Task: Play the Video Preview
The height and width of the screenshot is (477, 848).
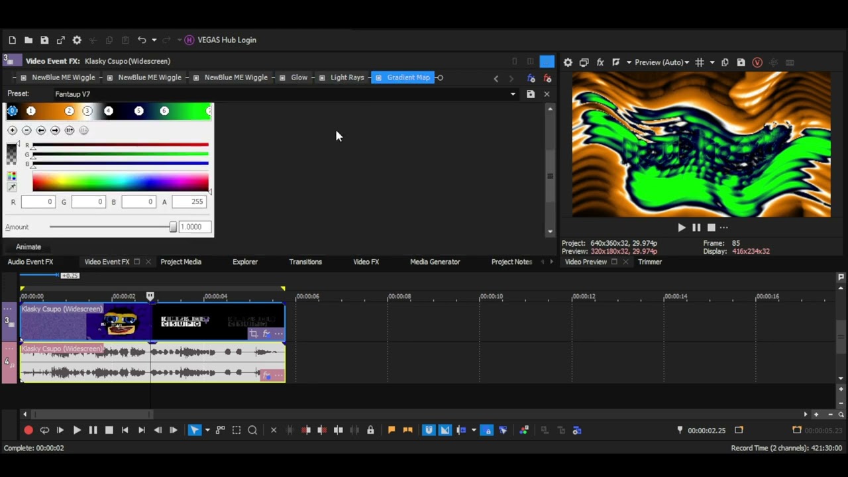Action: click(682, 228)
